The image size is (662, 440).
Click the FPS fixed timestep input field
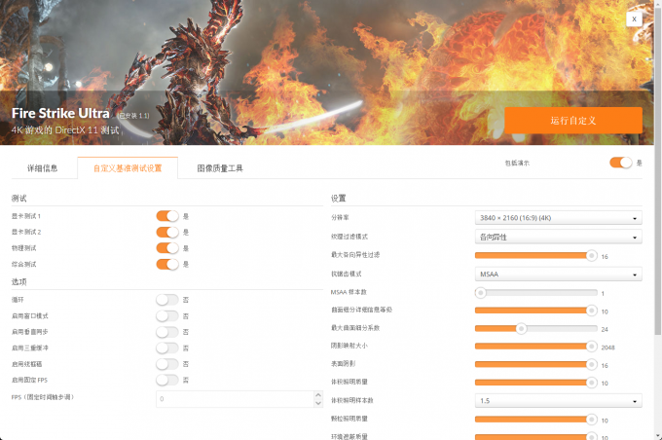point(235,399)
